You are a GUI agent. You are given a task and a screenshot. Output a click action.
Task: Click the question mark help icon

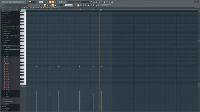[x=102, y=2]
